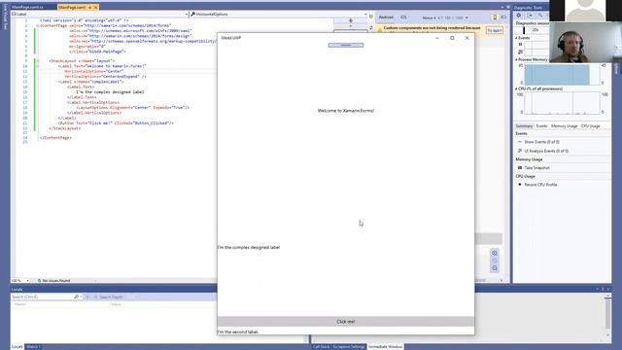Switch previewer to landscape orientation
The image size is (622, 350).
(503, 17)
